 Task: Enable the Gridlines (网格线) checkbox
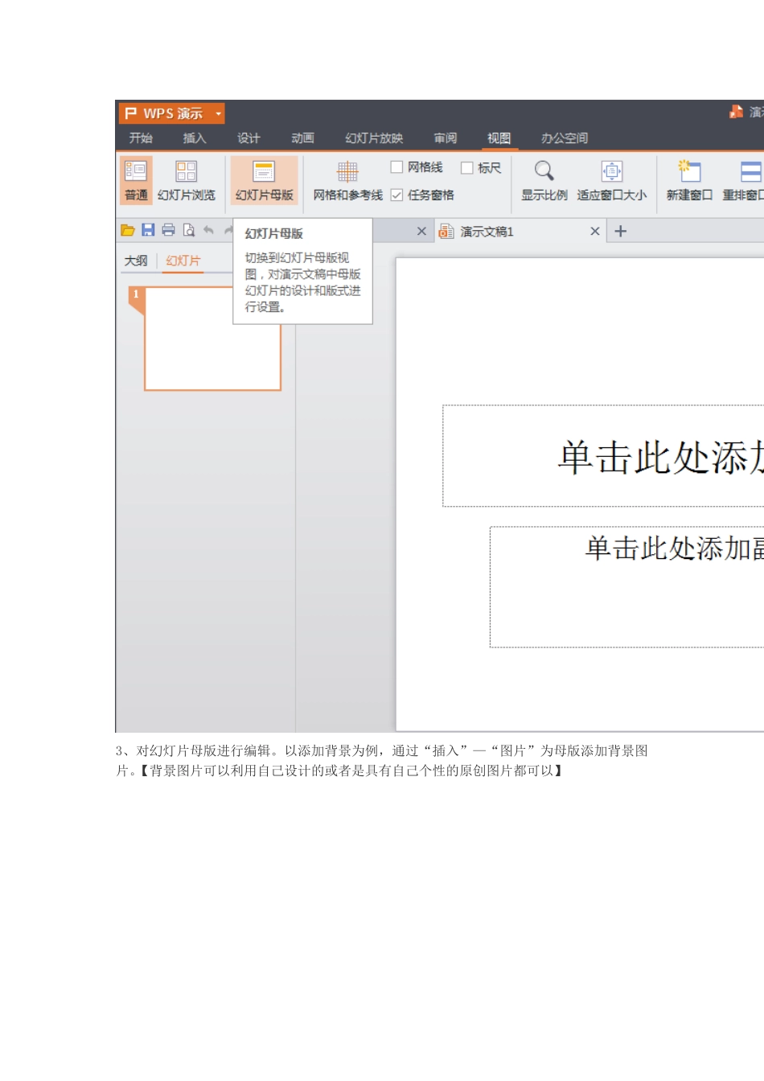click(396, 167)
